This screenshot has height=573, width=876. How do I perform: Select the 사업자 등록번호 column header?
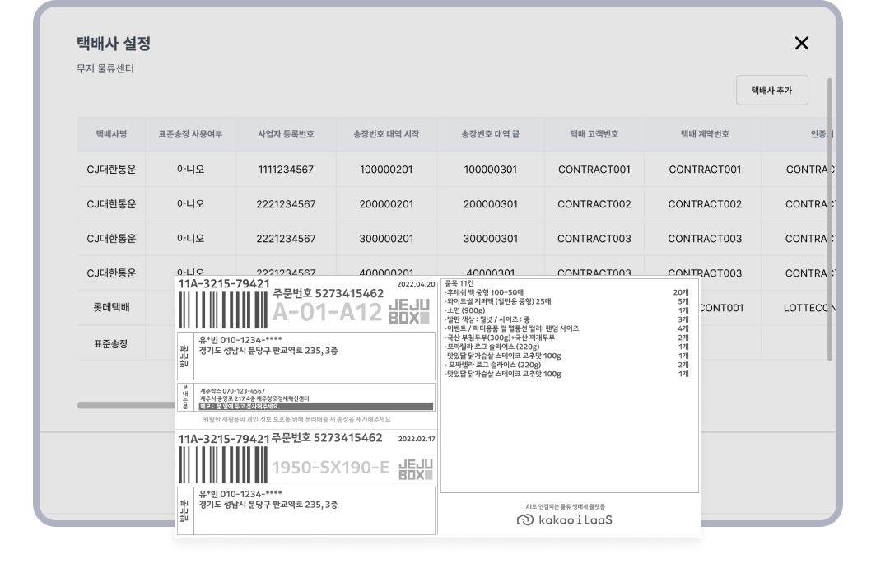click(x=286, y=134)
